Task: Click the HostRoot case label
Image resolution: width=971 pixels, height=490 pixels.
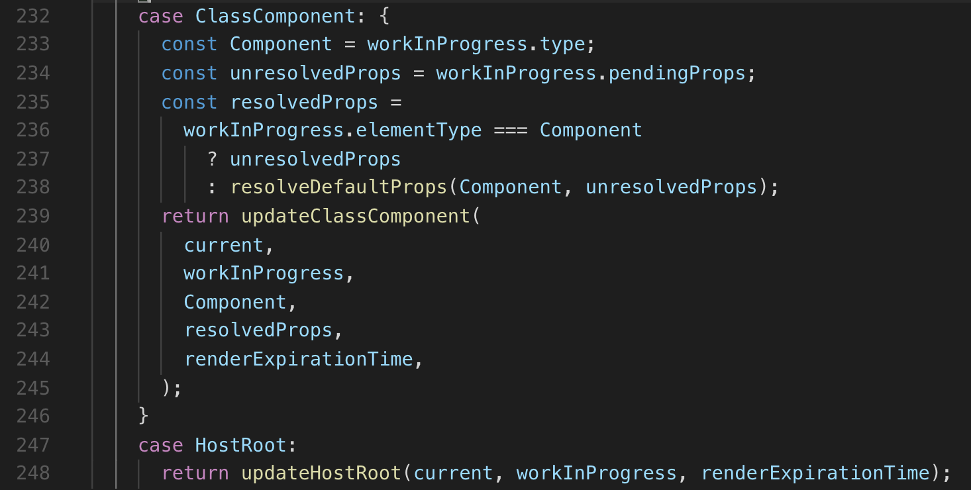Action: [x=240, y=444]
